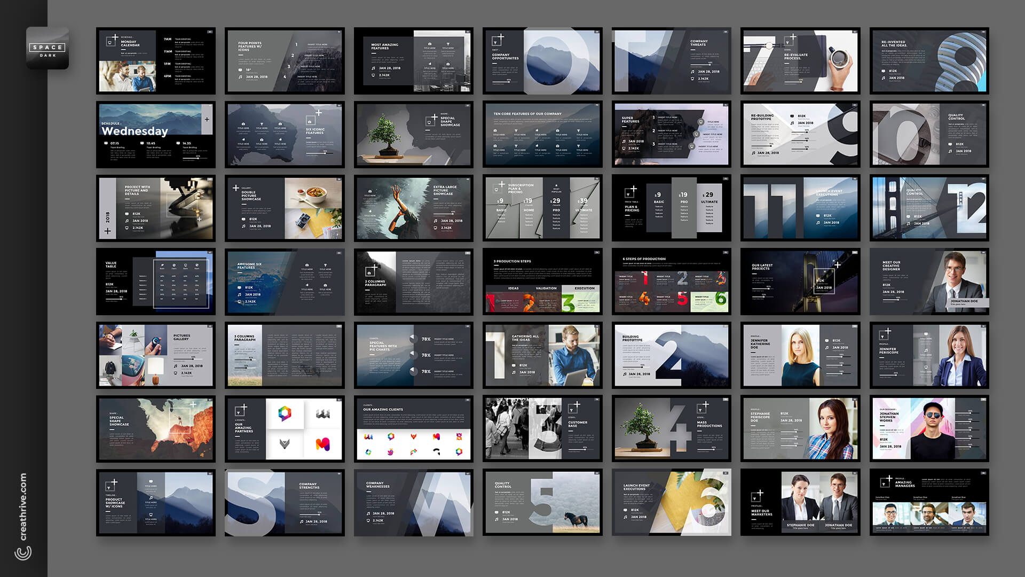Select the Amazing Managers team slide

tap(929, 503)
